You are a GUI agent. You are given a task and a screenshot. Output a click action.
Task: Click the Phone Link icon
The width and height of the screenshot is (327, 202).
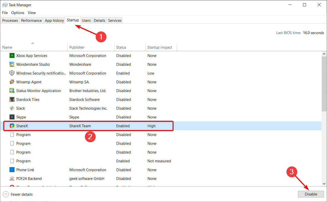point(12,170)
